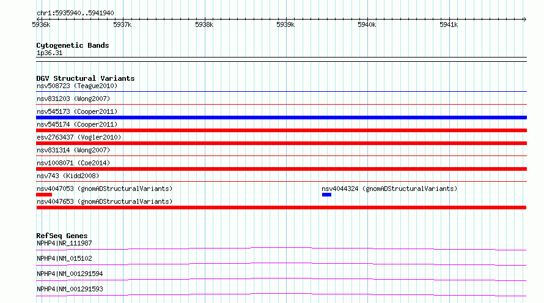
Task: Click the 5939k ruler tick label
Action: [x=285, y=24]
